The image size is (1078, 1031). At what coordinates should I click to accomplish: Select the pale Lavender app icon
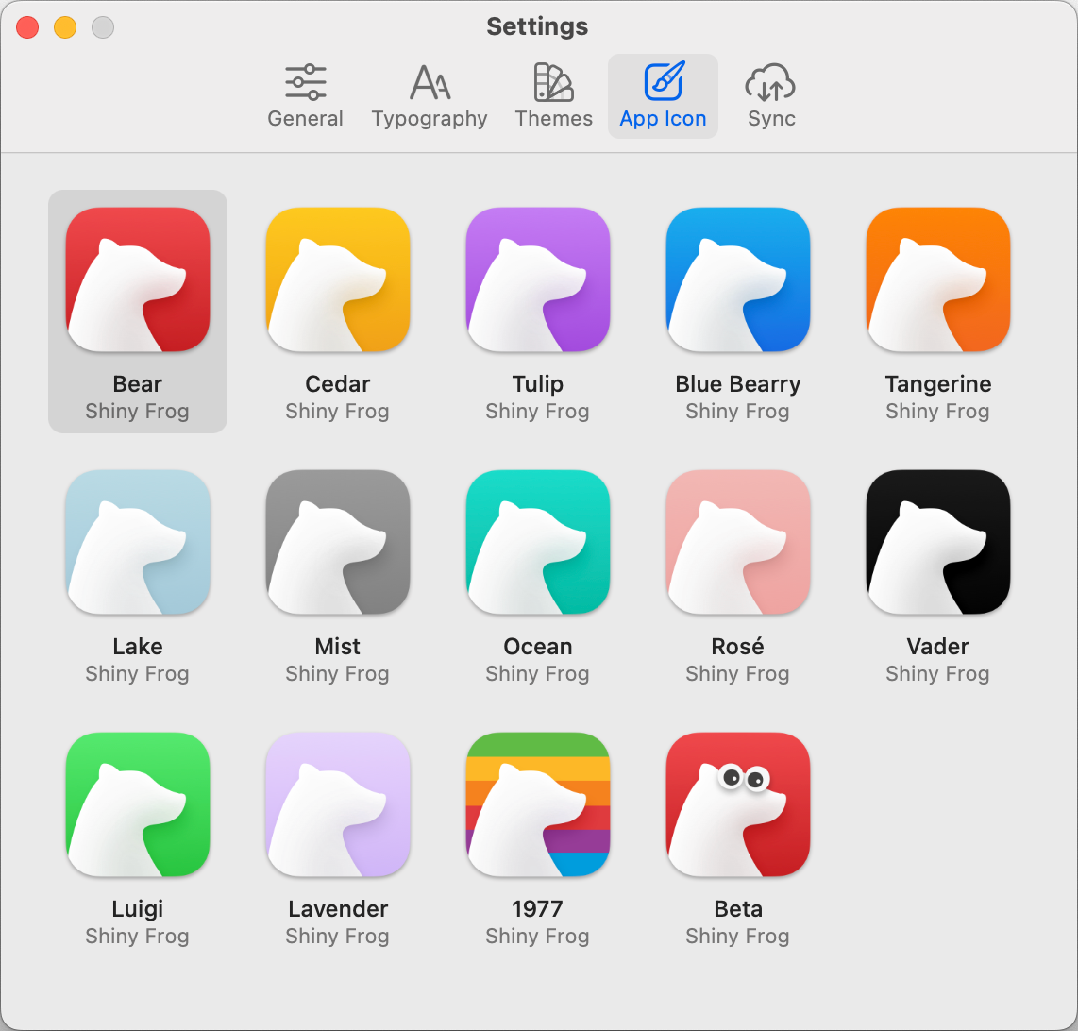coord(338,805)
